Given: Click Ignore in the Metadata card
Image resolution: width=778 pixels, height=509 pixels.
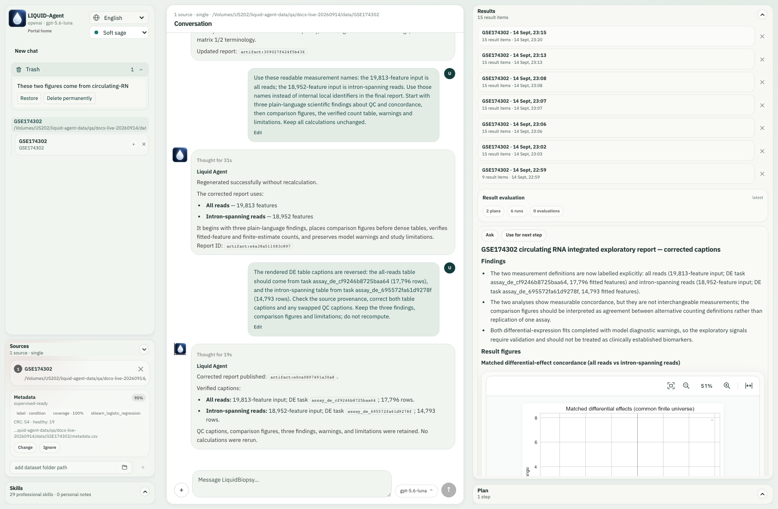Looking at the screenshot, I should coord(50,447).
